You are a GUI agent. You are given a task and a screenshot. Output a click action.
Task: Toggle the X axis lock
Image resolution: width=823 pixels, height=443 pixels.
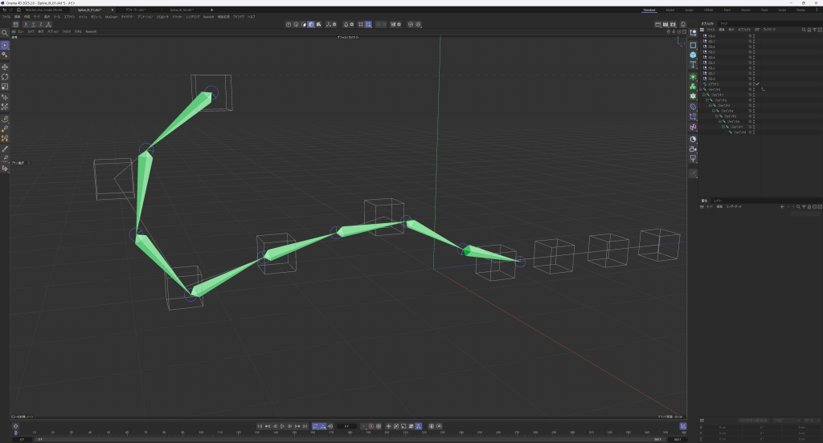point(26,24)
